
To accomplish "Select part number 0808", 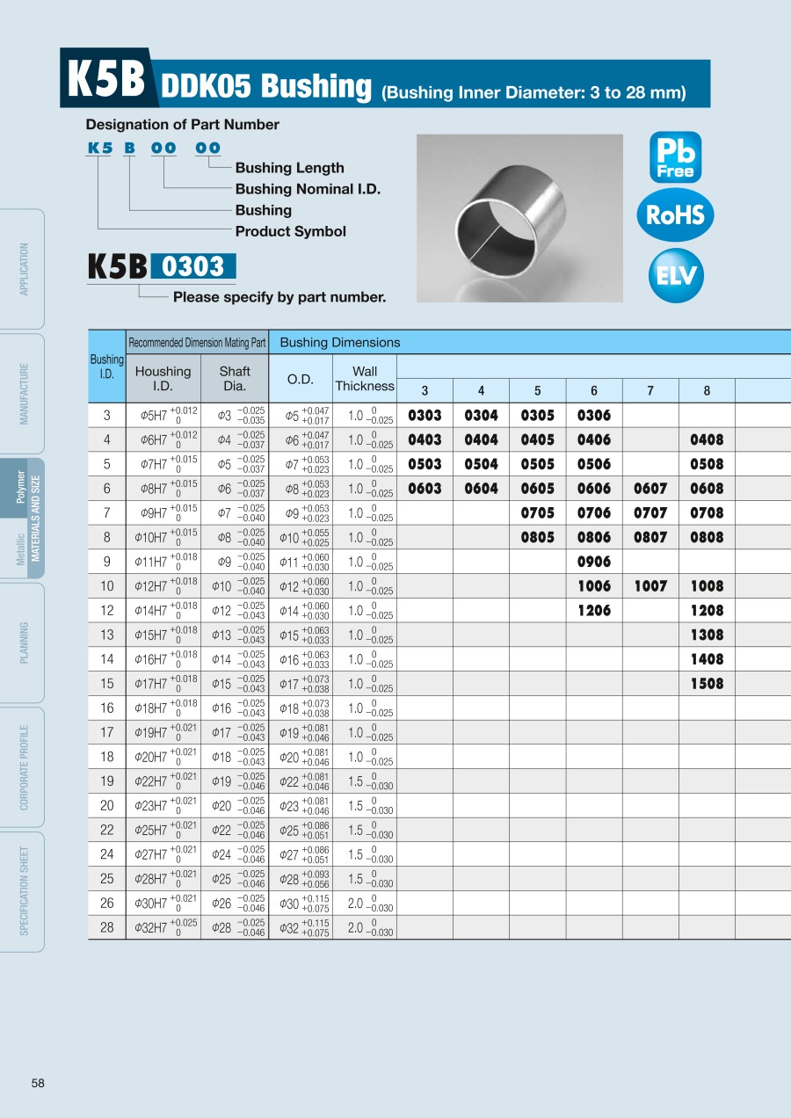I will pos(708,538).
